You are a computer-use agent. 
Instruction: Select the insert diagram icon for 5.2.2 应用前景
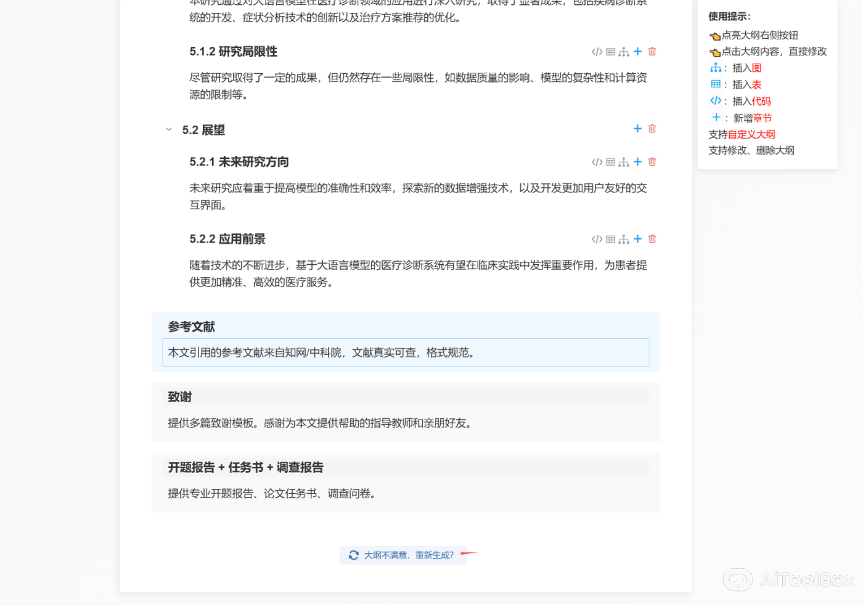[x=624, y=239]
